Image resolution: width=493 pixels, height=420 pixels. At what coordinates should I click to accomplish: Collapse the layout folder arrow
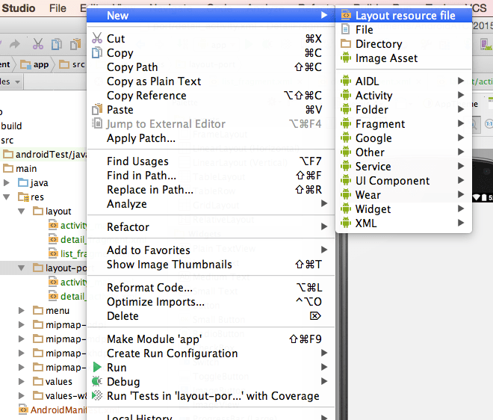22,211
